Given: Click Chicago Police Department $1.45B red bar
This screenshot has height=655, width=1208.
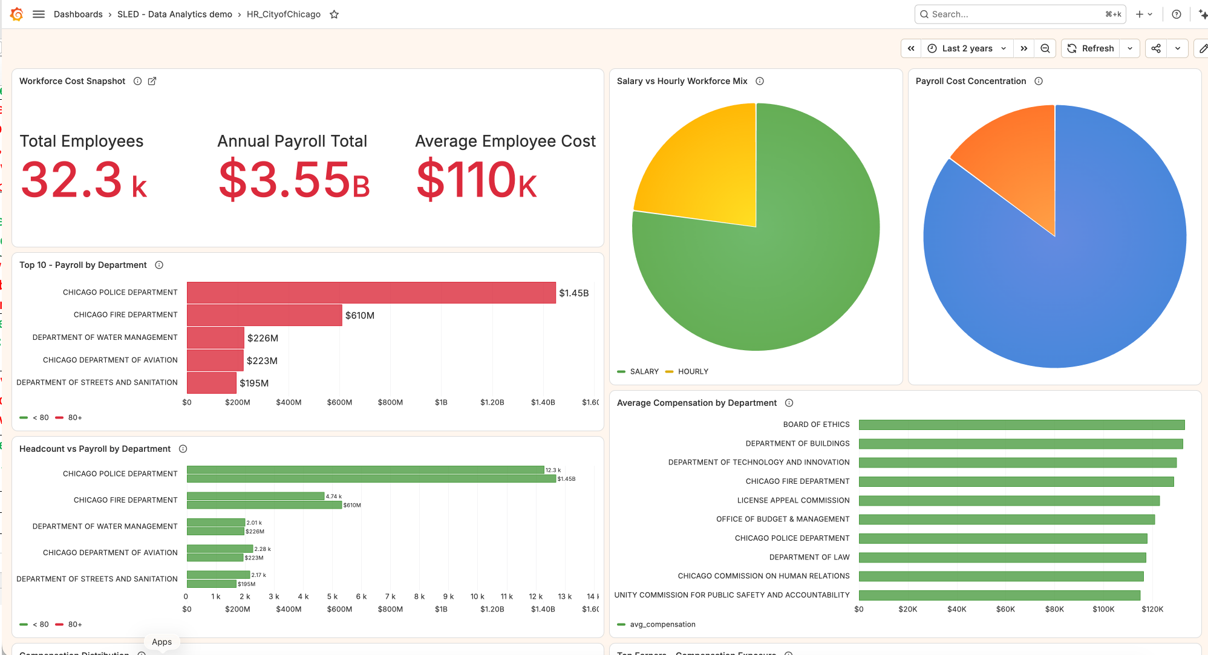Looking at the screenshot, I should tap(371, 293).
